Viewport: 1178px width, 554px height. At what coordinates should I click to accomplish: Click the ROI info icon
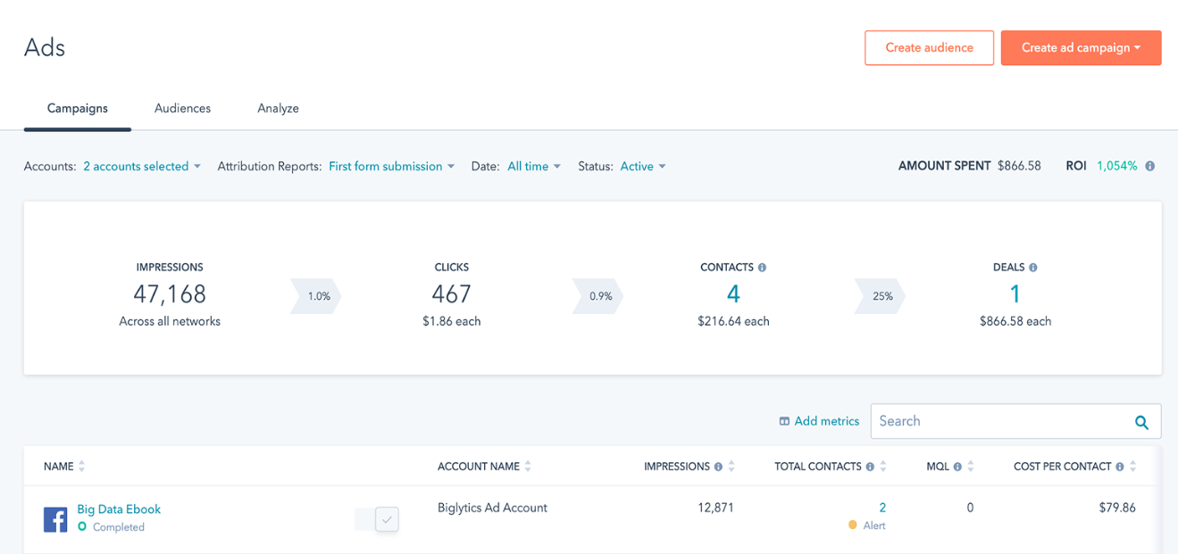pyautogui.click(x=1149, y=166)
